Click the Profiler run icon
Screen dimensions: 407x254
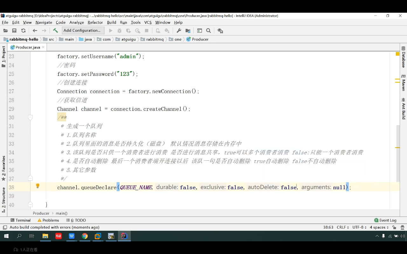[x=138, y=31]
